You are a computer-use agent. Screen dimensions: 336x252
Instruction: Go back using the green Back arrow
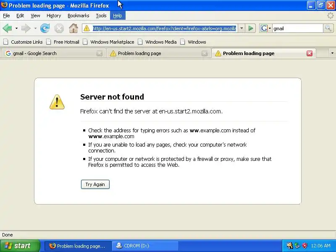pyautogui.click(x=7, y=28)
